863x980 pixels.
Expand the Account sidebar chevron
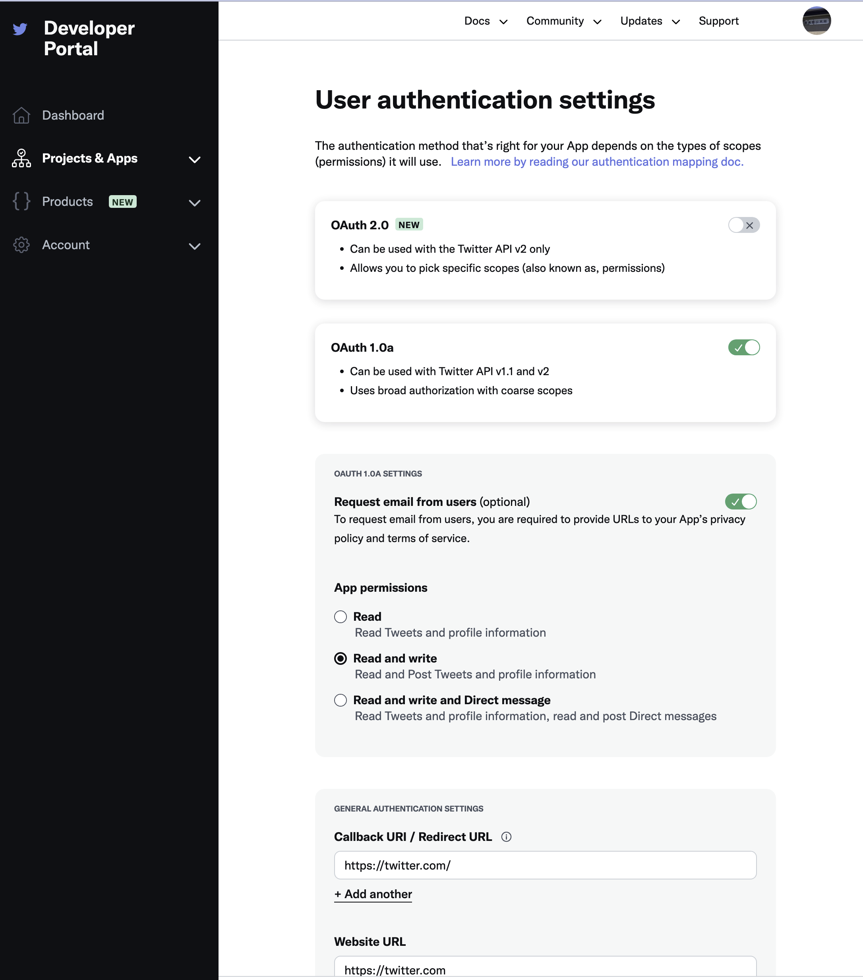[195, 246]
